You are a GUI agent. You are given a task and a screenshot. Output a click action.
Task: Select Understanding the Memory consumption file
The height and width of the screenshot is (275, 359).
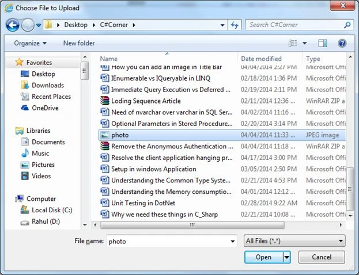171,192
